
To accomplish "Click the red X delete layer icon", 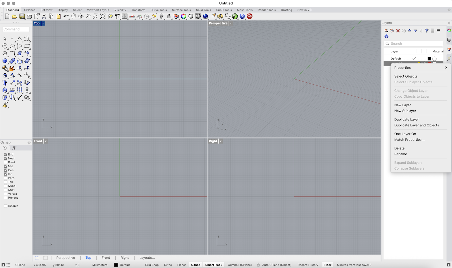I will tap(398, 30).
